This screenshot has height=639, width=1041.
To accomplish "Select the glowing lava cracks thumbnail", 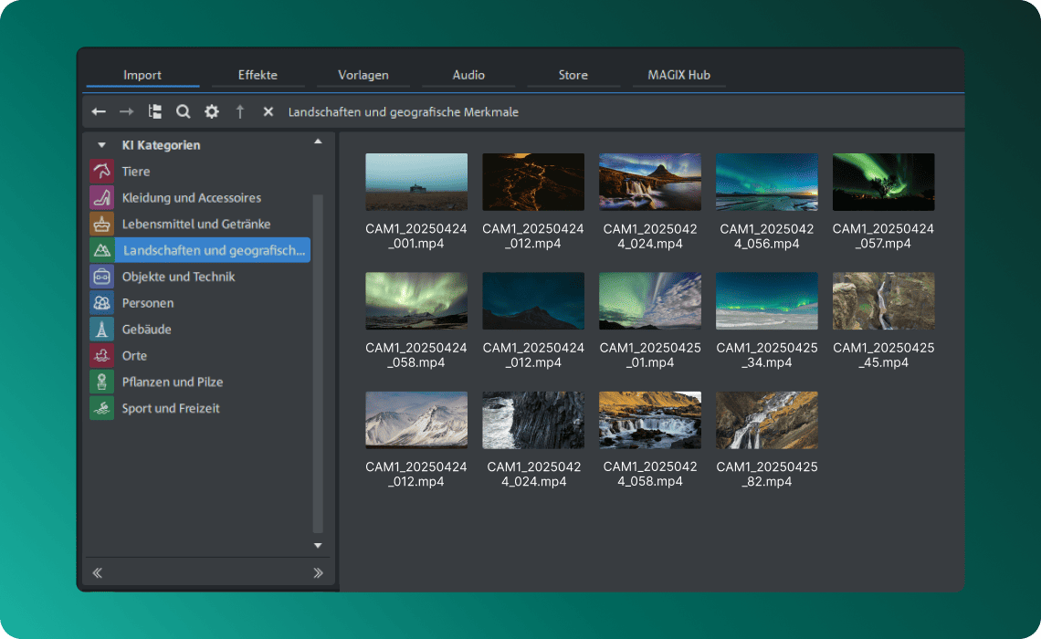I will coord(533,182).
